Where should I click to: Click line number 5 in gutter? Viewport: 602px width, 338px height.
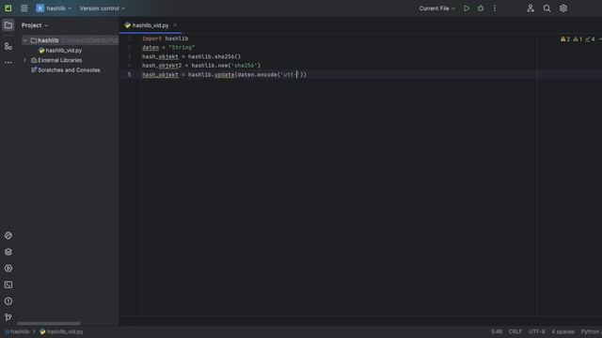pyautogui.click(x=130, y=75)
